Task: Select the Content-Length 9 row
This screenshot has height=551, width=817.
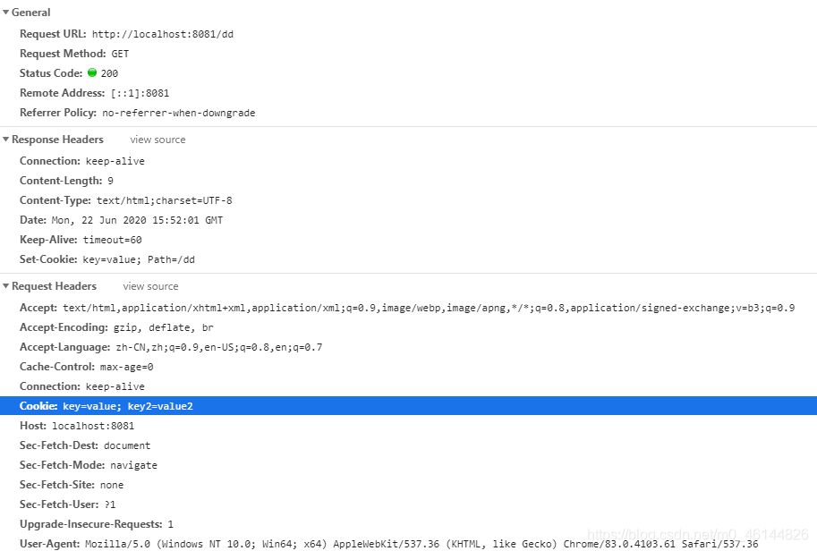Action: click(x=408, y=181)
